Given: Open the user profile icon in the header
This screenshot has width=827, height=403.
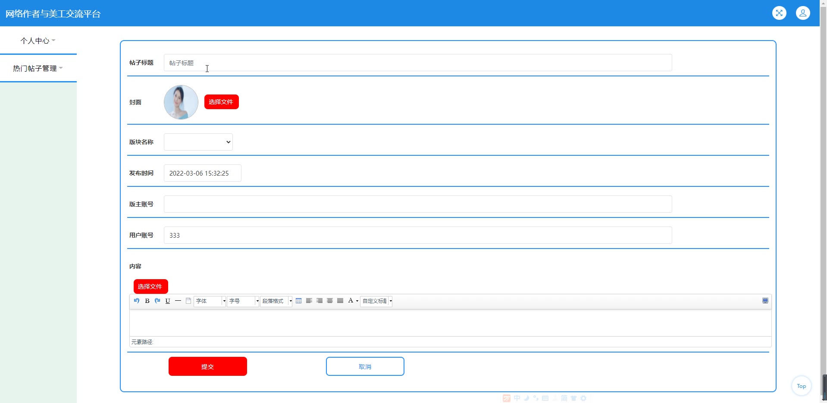Looking at the screenshot, I should [x=803, y=13].
